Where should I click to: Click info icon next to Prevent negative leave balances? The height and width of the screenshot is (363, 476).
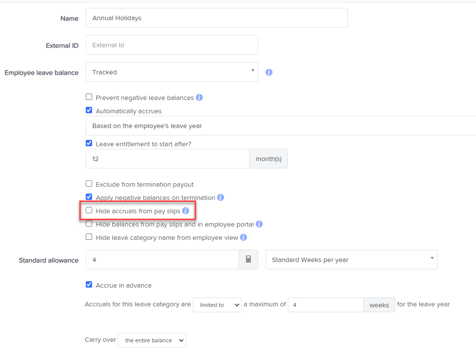pos(199,98)
